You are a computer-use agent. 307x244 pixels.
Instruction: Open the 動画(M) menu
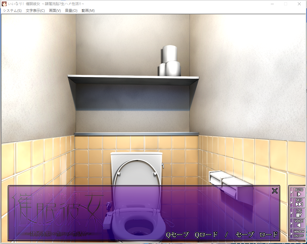pos(88,10)
